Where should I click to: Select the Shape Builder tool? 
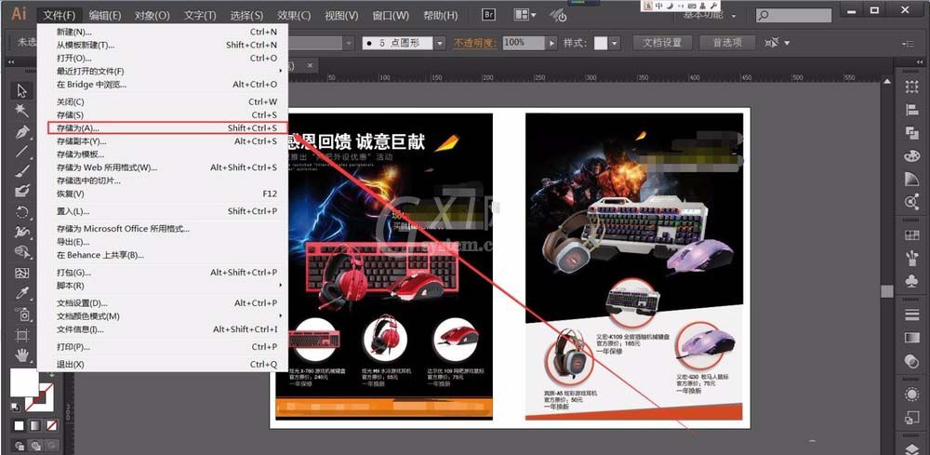22,252
